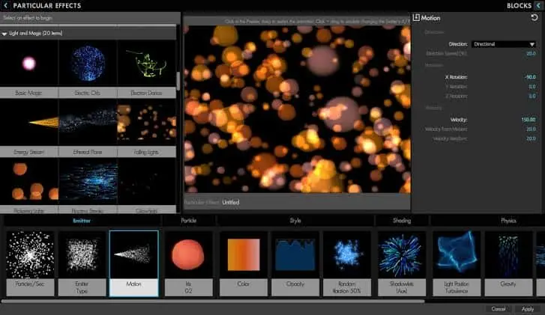
Task: Open the Light Position Turbulence block
Action: tap(457, 263)
